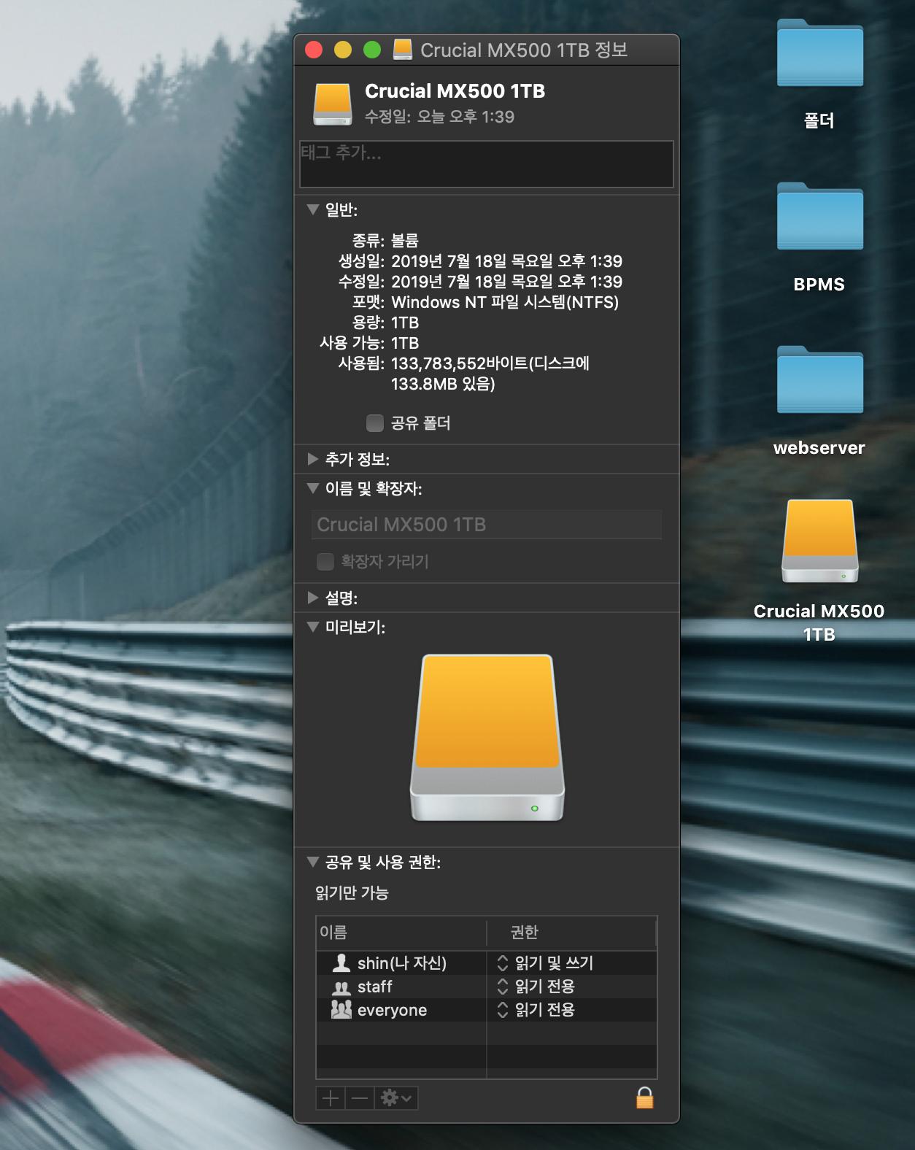The height and width of the screenshot is (1150, 915).
Task: Click the lock icon to unlock permissions
Action: pyautogui.click(x=644, y=1097)
